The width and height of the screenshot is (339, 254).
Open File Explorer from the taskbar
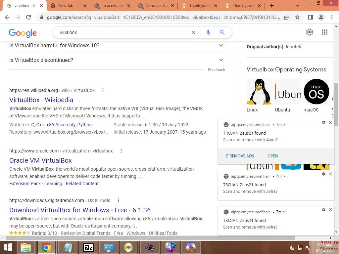[26, 247]
